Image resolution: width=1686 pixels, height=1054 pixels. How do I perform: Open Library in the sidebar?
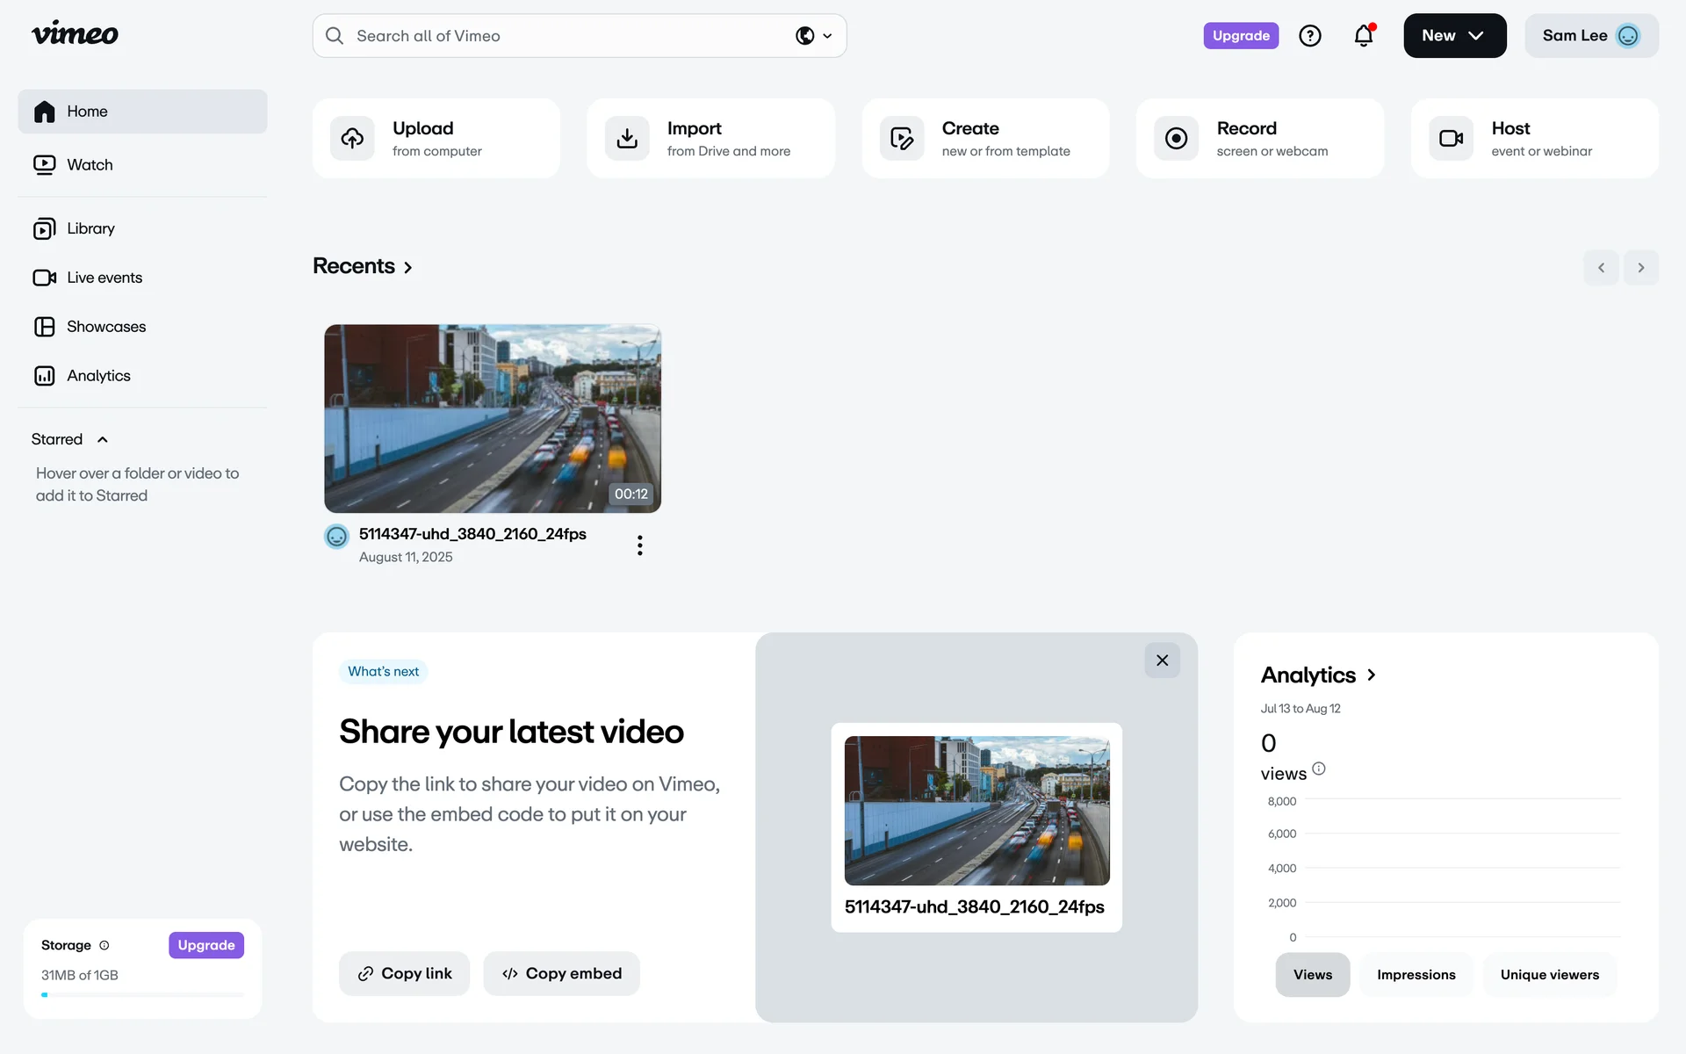[90, 228]
